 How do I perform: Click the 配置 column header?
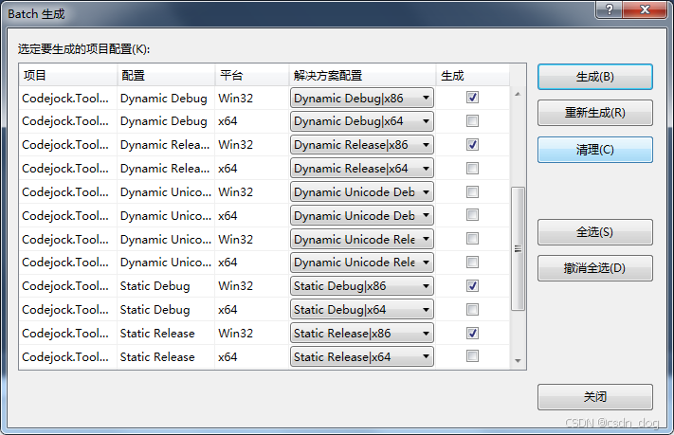(x=166, y=75)
